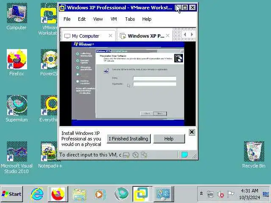271x203 pixels.
Task: Open Action Center flag icon
Action: point(230,194)
